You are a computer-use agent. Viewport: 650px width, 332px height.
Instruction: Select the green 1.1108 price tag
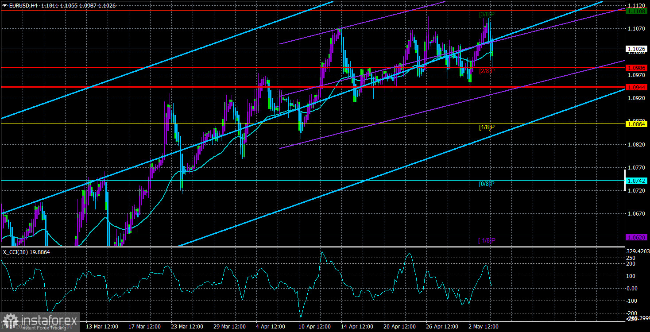point(637,11)
